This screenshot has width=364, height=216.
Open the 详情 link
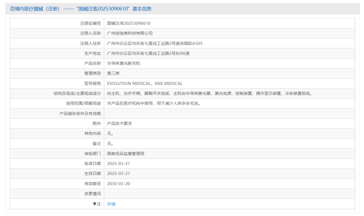point(111,204)
